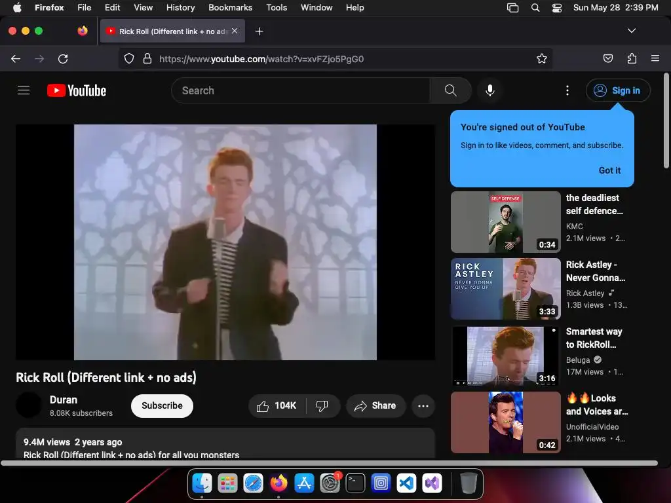Open Looks and Voices video thumbnail

pyautogui.click(x=506, y=422)
